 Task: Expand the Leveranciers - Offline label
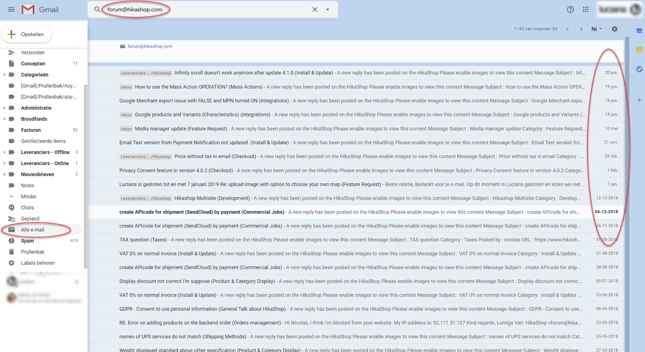click(4, 152)
